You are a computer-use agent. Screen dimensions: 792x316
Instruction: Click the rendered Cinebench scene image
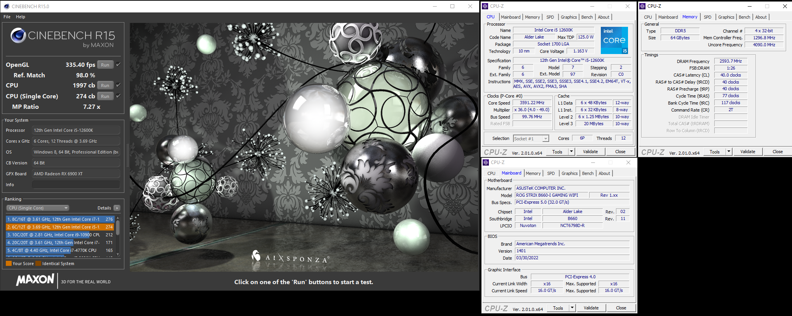tap(304, 147)
